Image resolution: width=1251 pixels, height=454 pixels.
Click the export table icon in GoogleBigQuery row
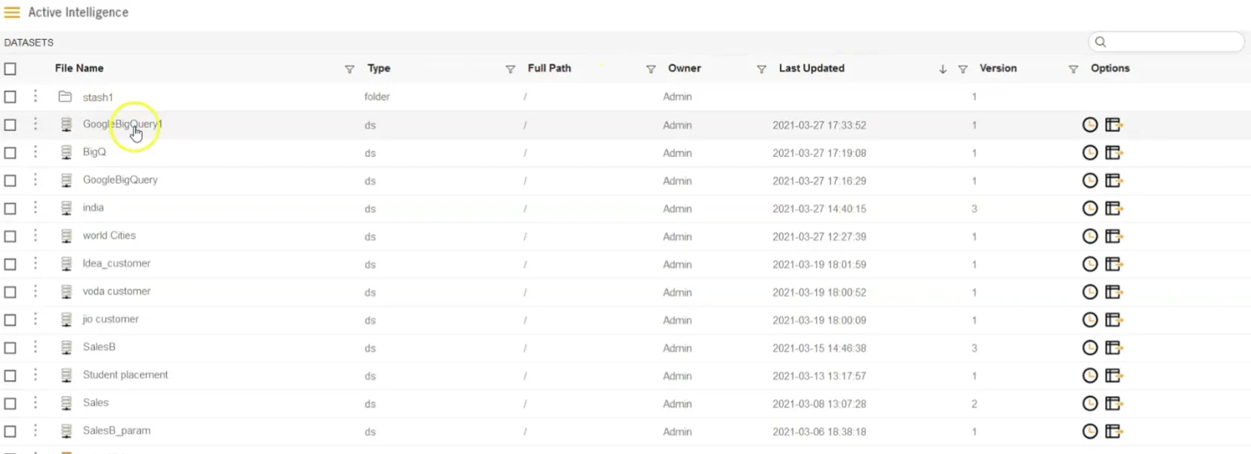pyautogui.click(x=1114, y=181)
